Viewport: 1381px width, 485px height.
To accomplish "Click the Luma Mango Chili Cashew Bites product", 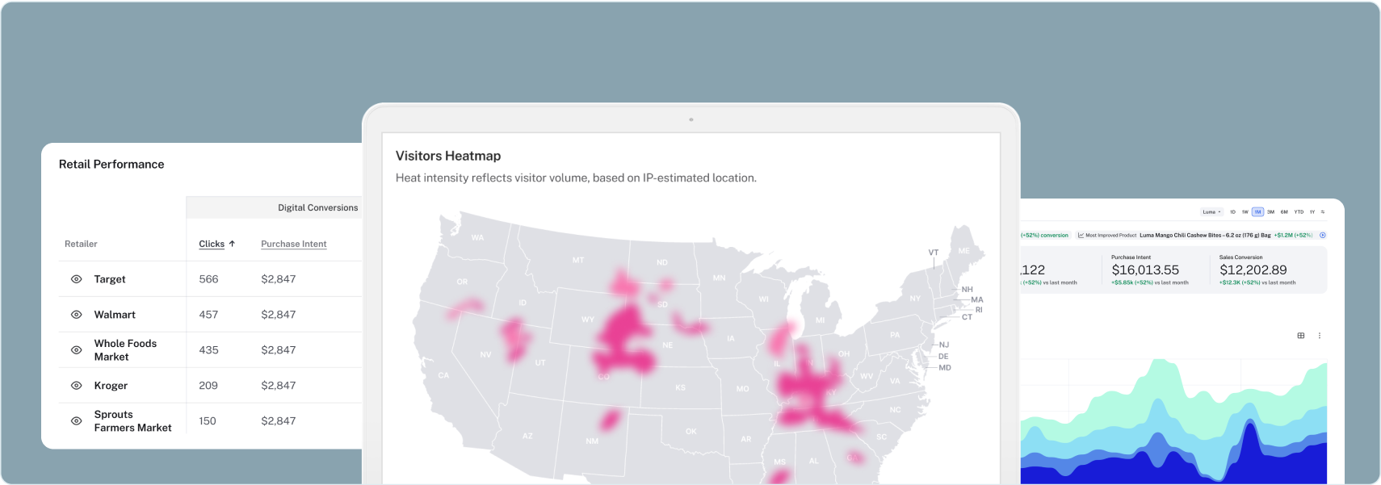I will tap(1205, 236).
